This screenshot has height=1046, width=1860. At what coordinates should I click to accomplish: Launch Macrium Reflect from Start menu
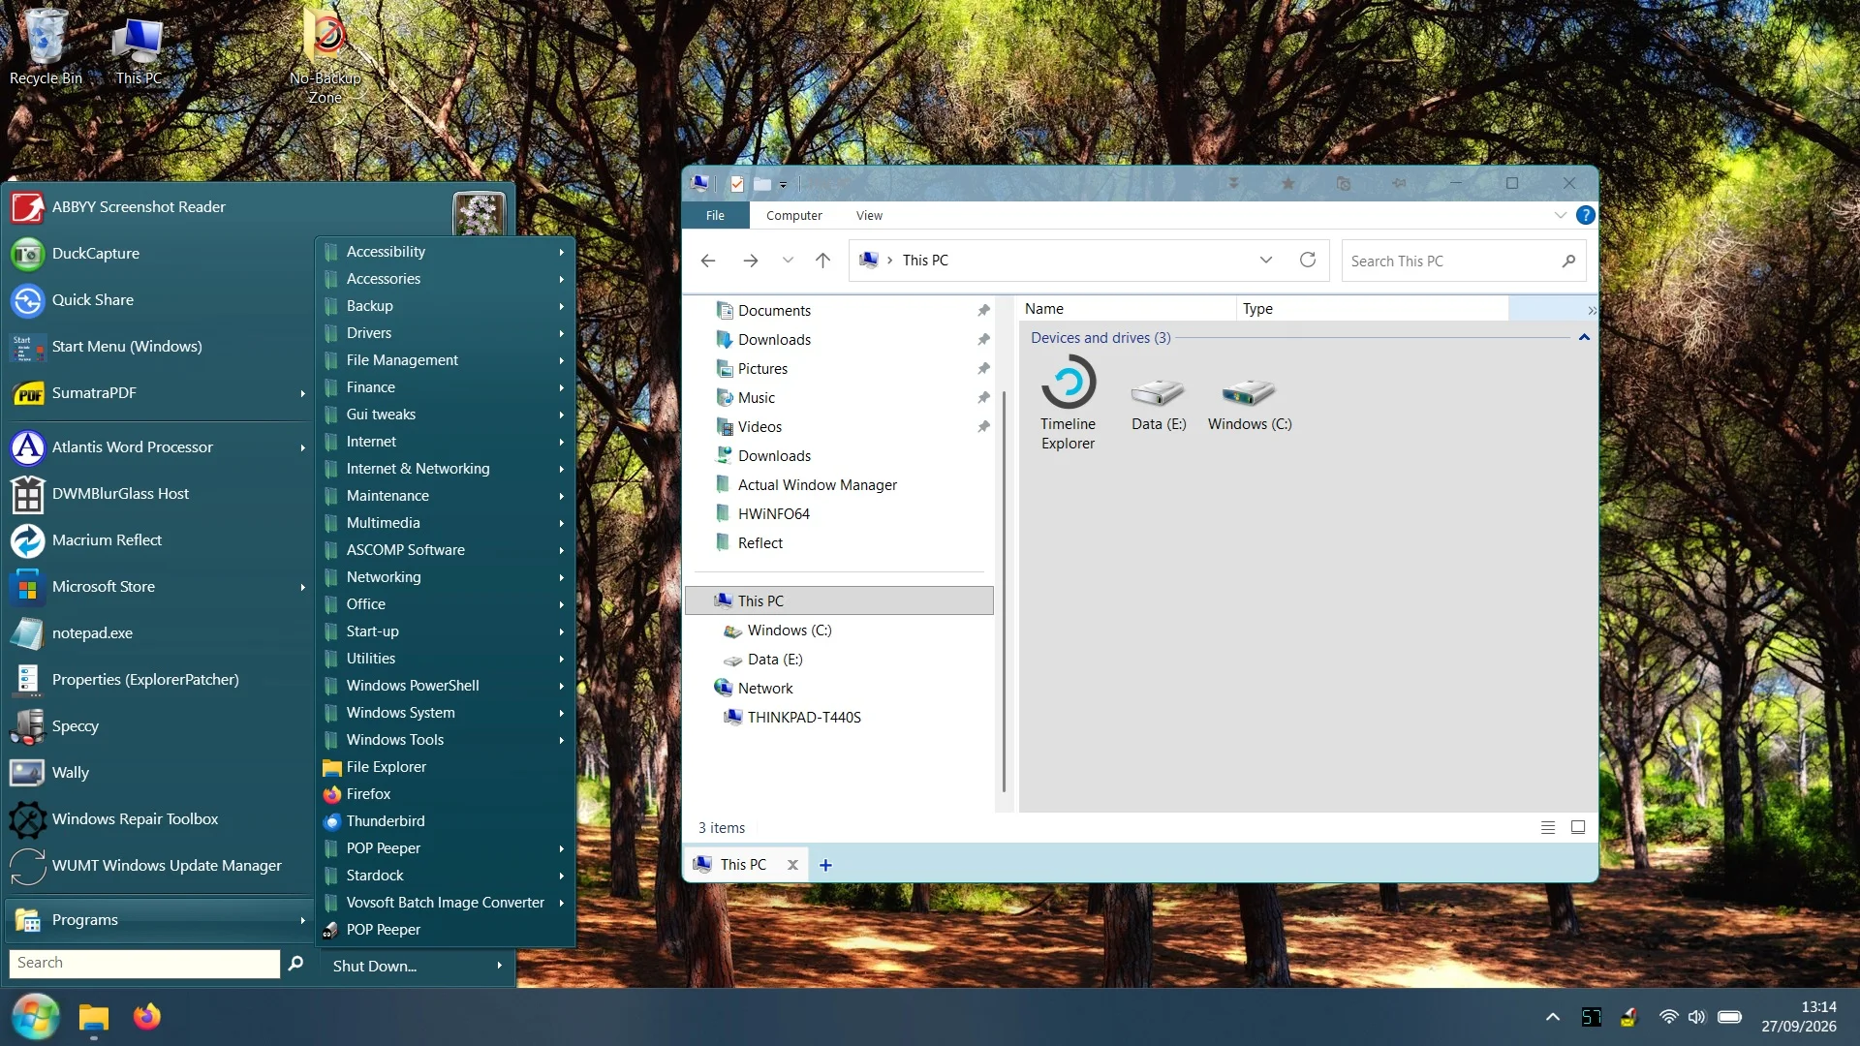(x=158, y=539)
